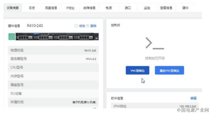Open the 硬件 tab
The width and height of the screenshot is (209, 113).
point(185,8)
